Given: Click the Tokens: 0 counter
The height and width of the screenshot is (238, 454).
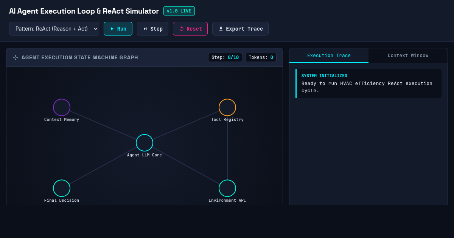Looking at the screenshot, I should click(261, 57).
